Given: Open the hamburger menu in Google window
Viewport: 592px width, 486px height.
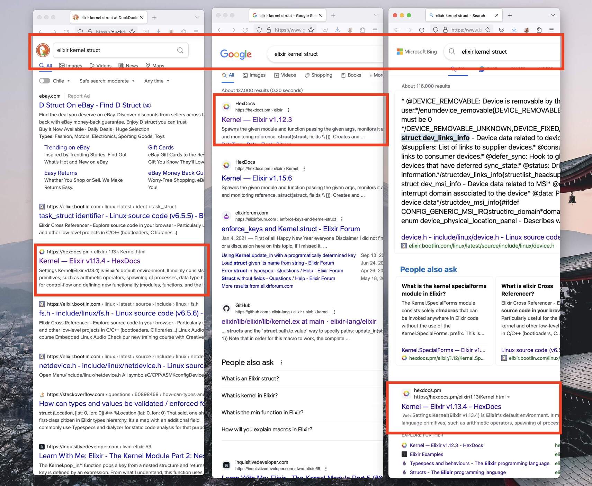Looking at the screenshot, I should point(375,30).
